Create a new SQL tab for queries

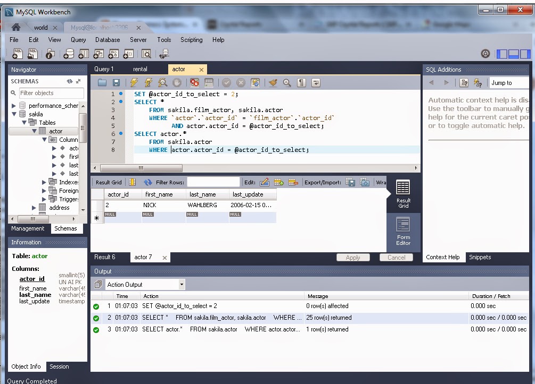[x=17, y=54]
